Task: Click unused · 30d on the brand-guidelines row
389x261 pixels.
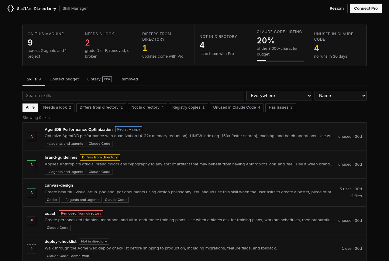Action: [350, 164]
